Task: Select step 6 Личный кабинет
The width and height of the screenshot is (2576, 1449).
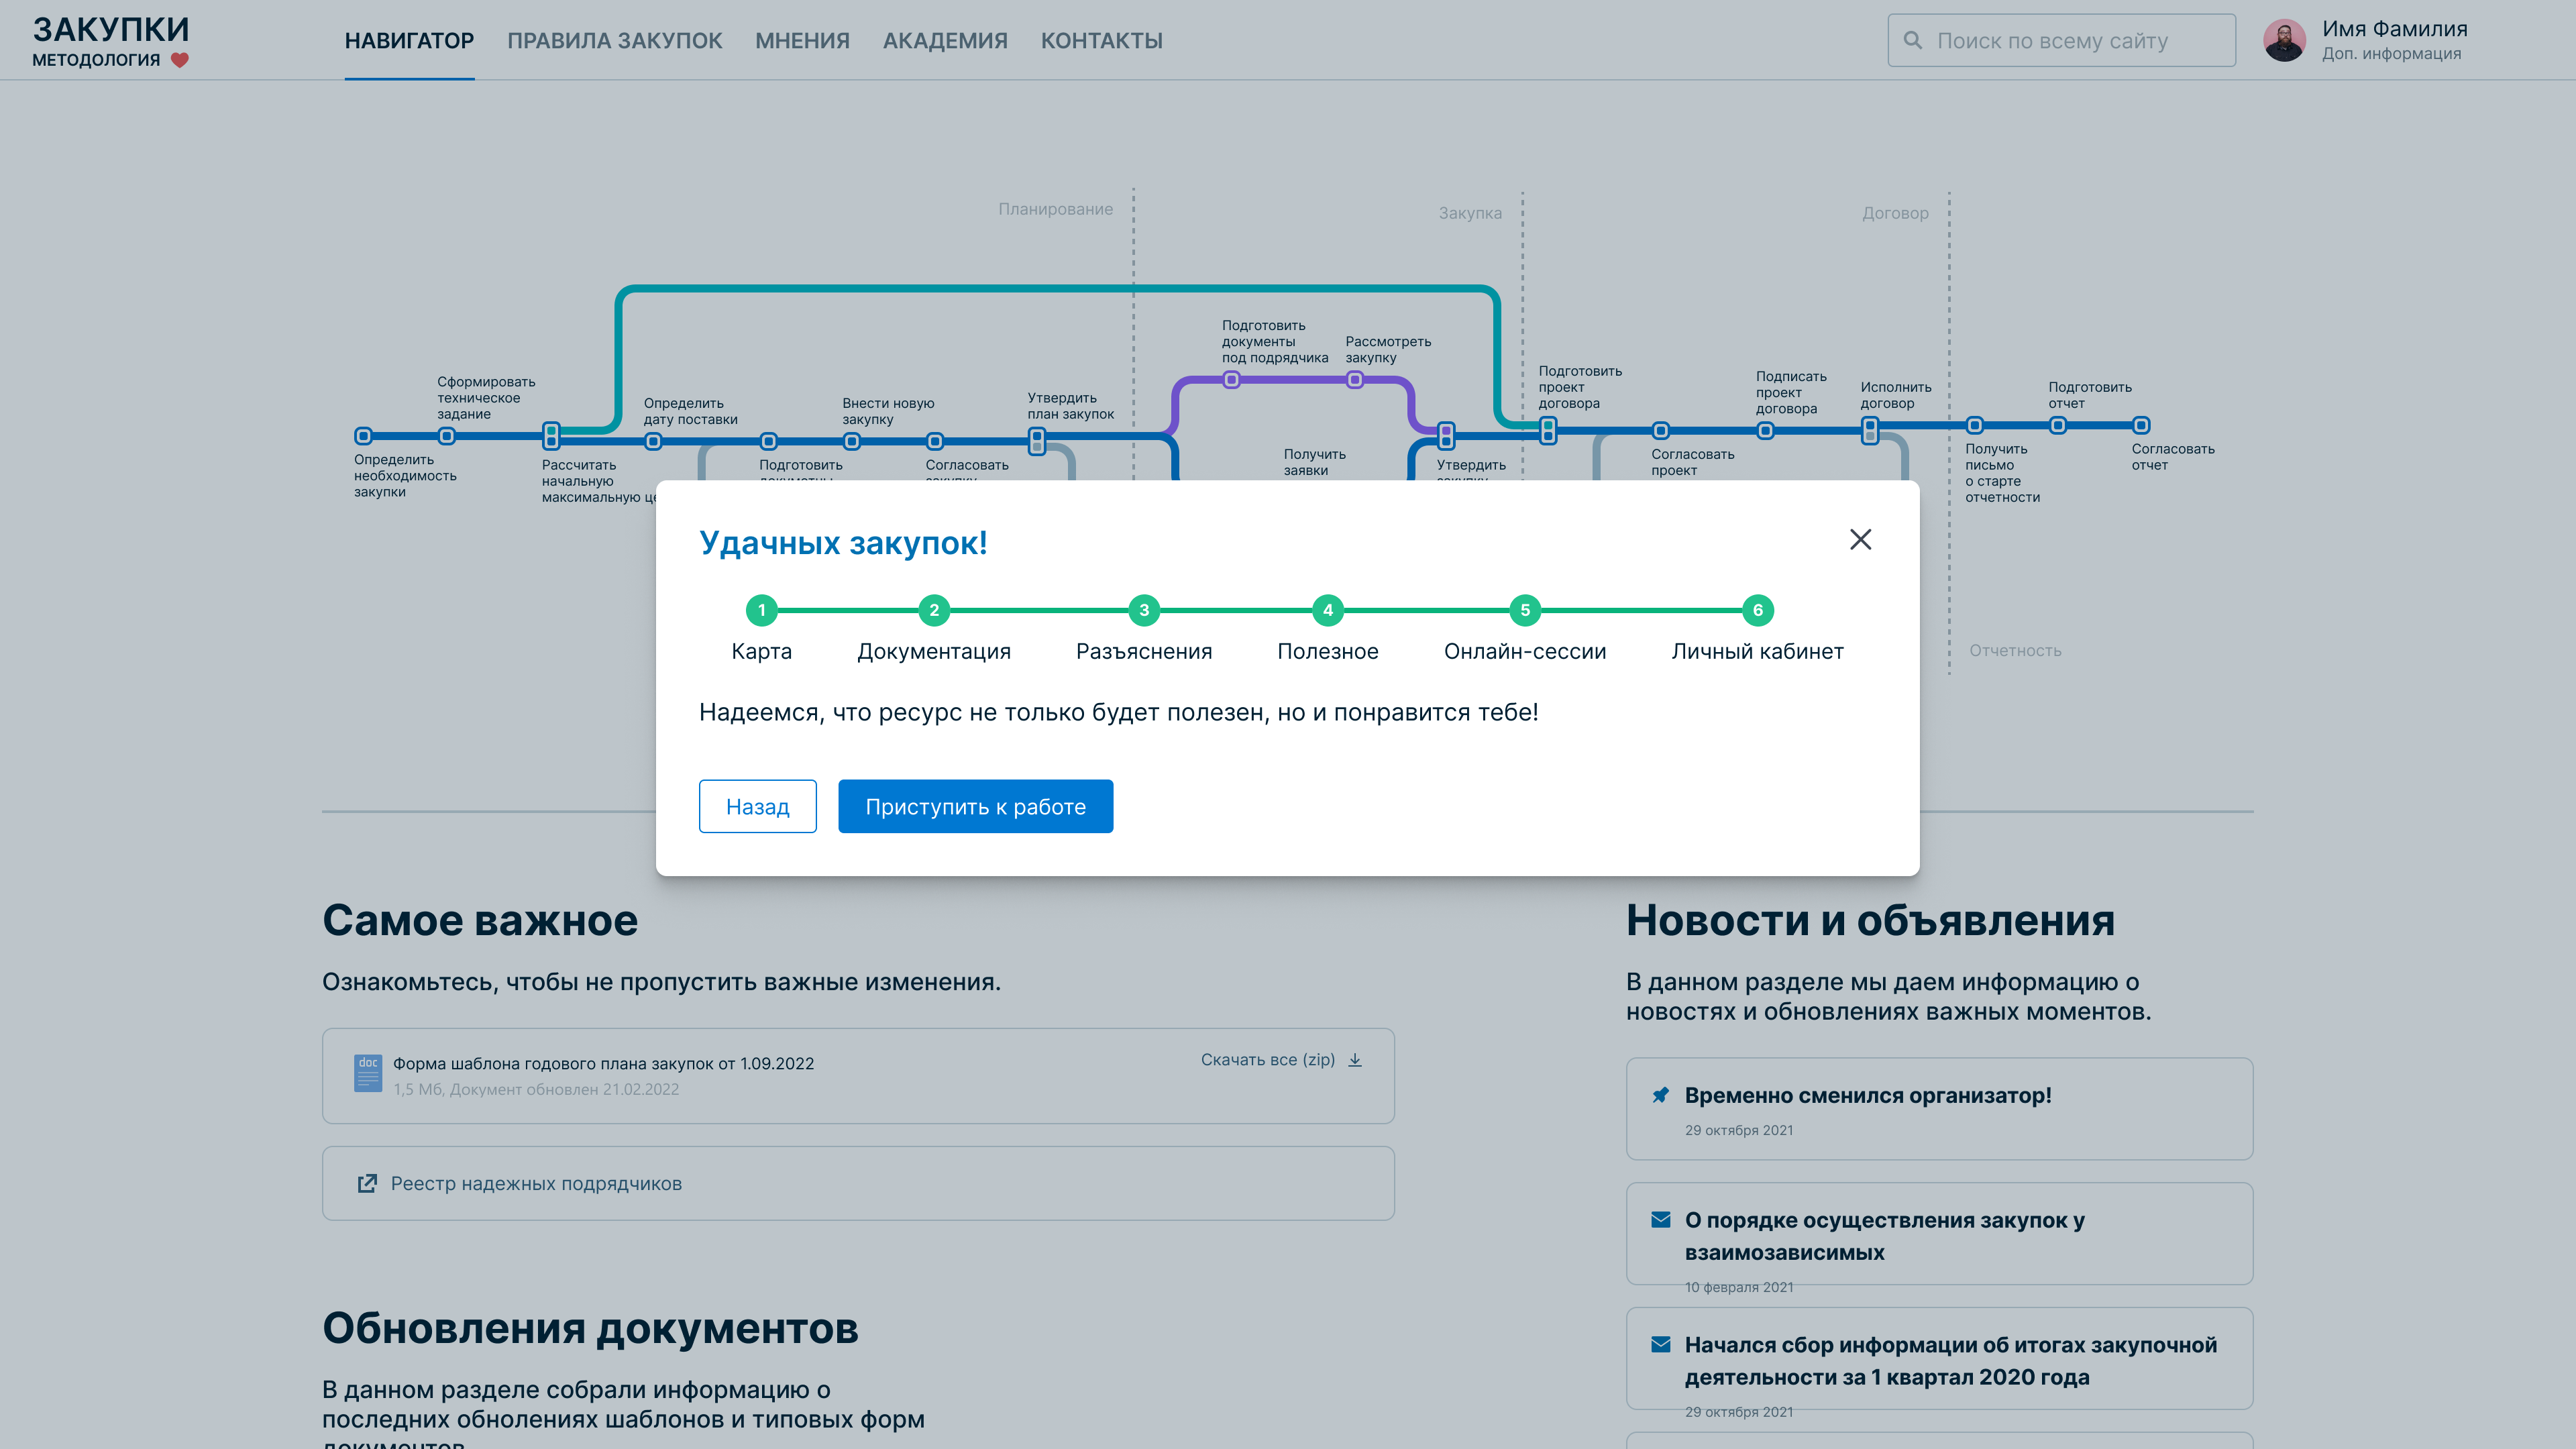Action: point(1757,610)
